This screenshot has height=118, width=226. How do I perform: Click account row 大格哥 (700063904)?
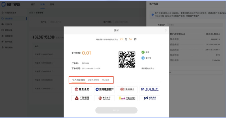pyautogui.click(x=44, y=63)
